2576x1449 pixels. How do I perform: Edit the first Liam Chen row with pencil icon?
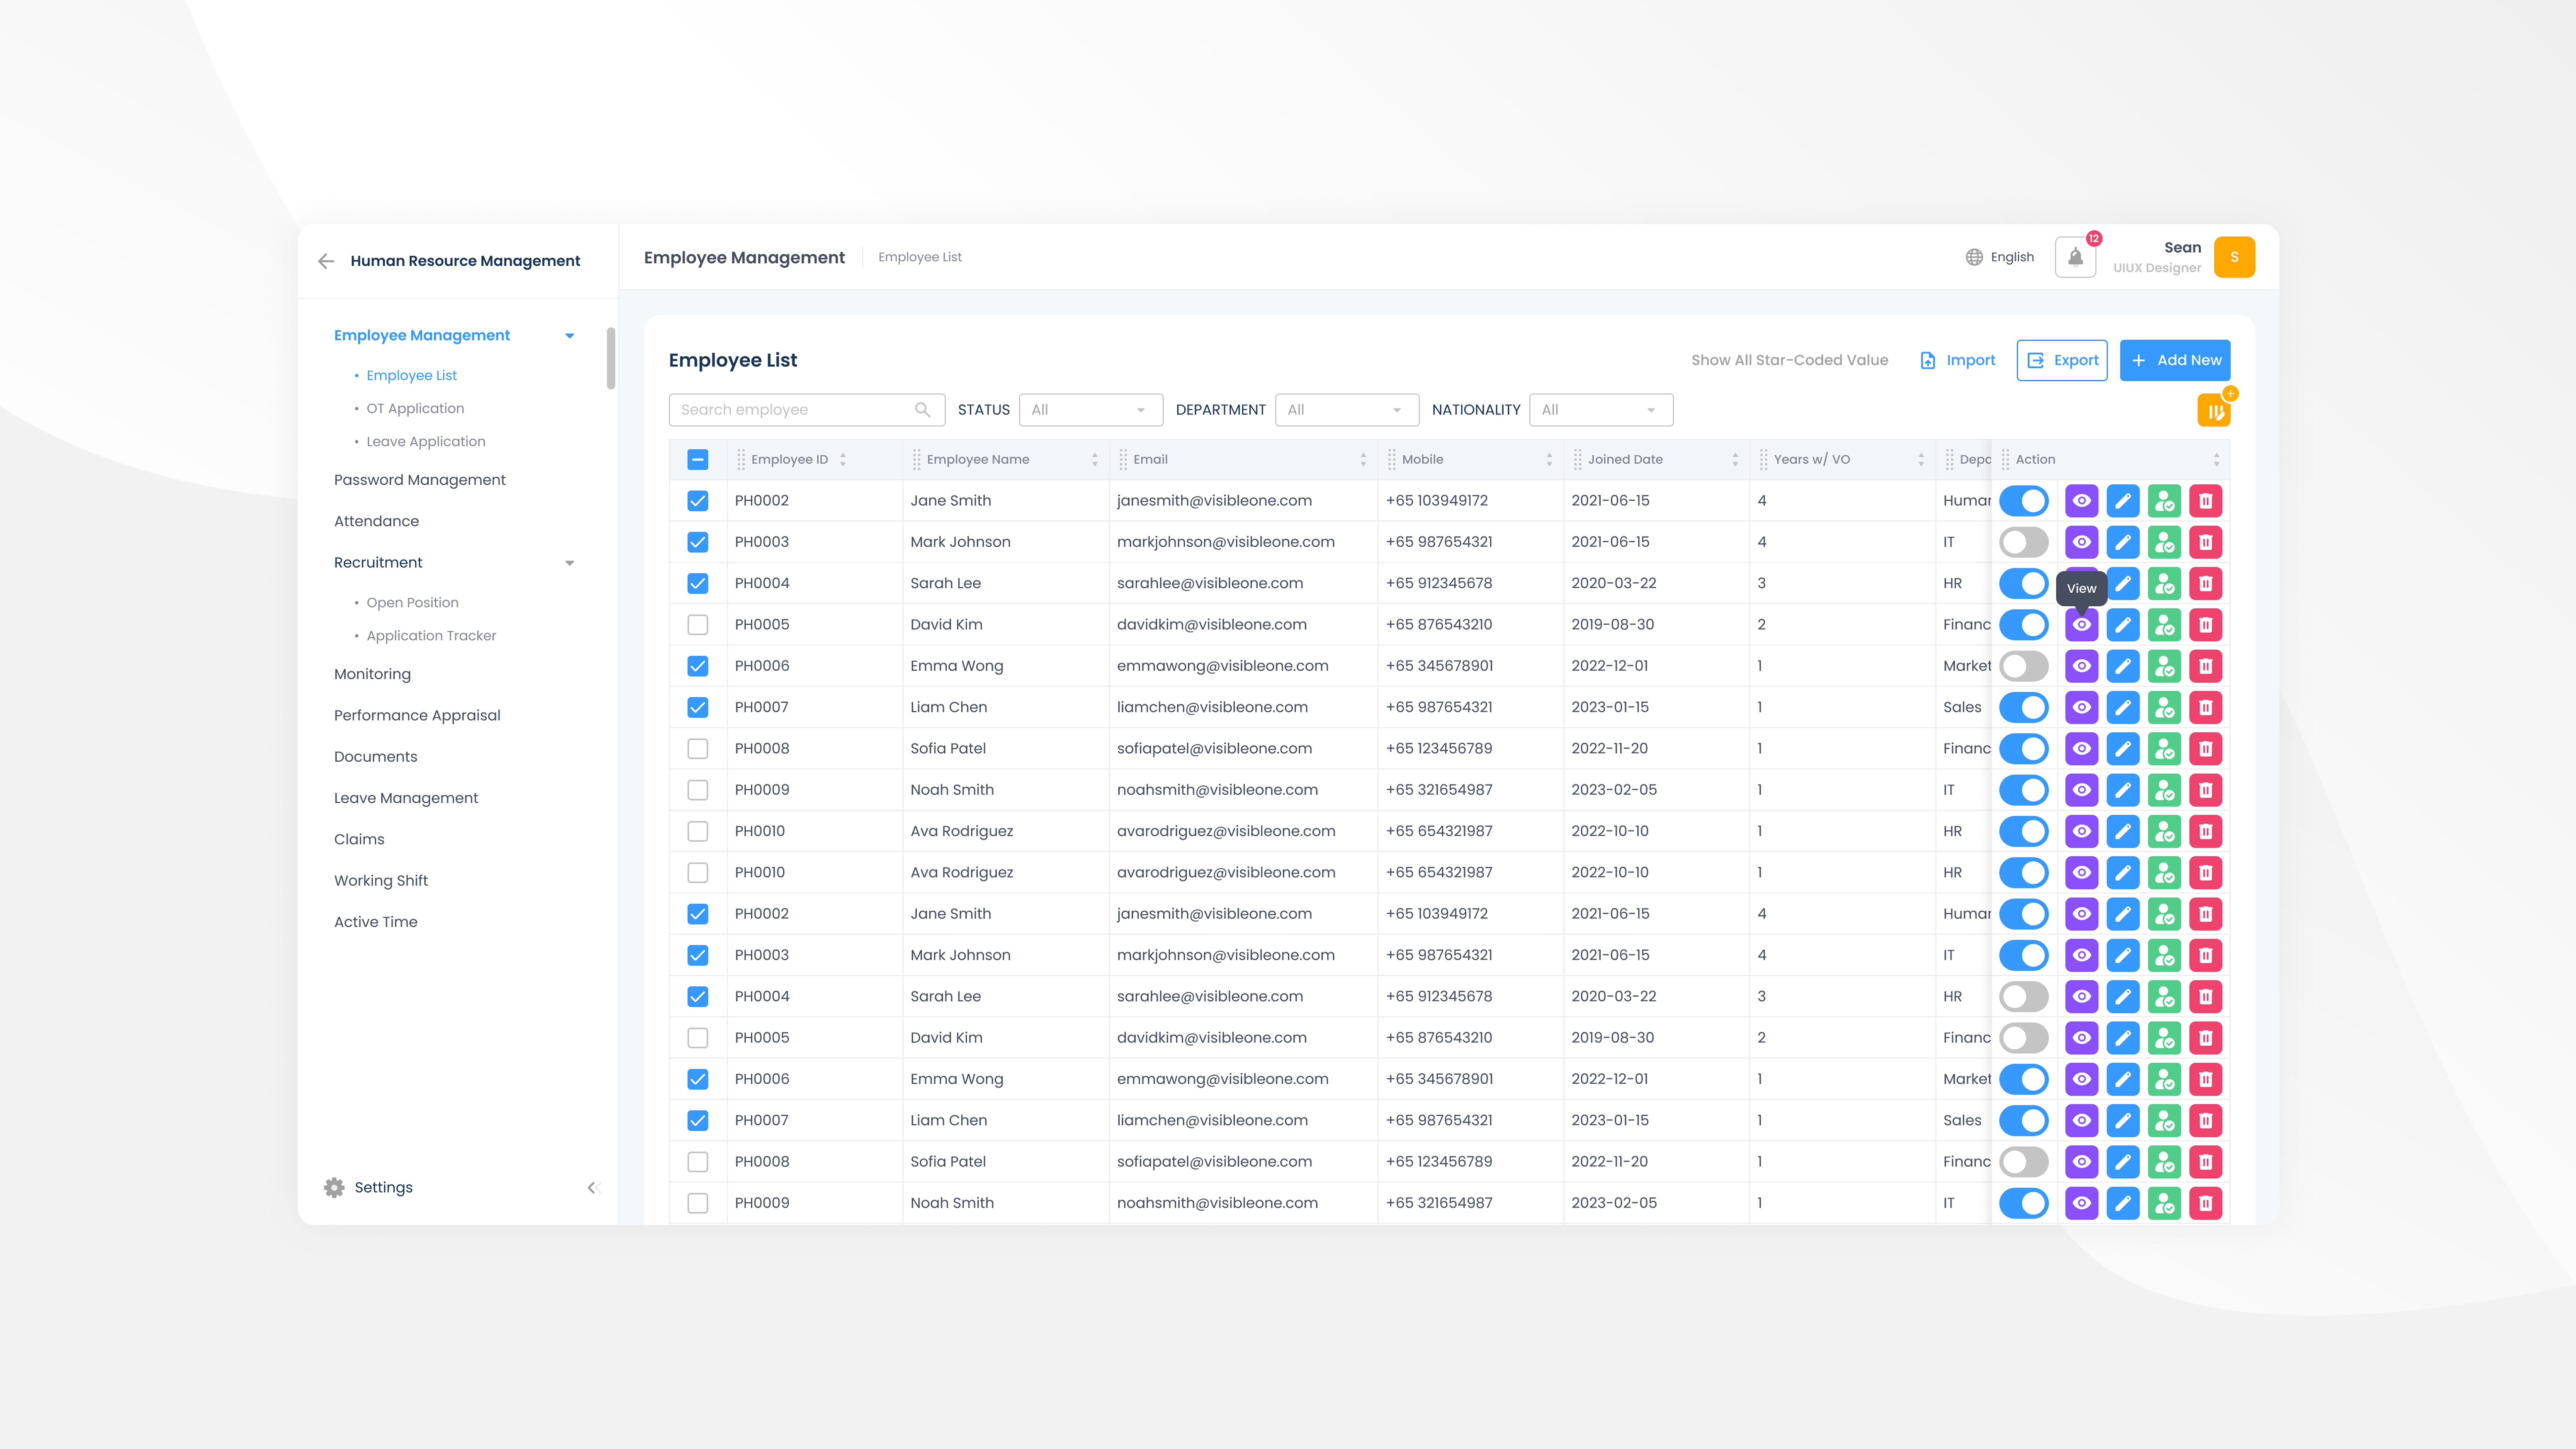click(x=2123, y=707)
